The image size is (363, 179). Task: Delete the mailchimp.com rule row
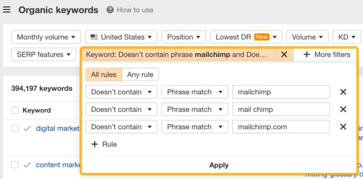coord(343,127)
